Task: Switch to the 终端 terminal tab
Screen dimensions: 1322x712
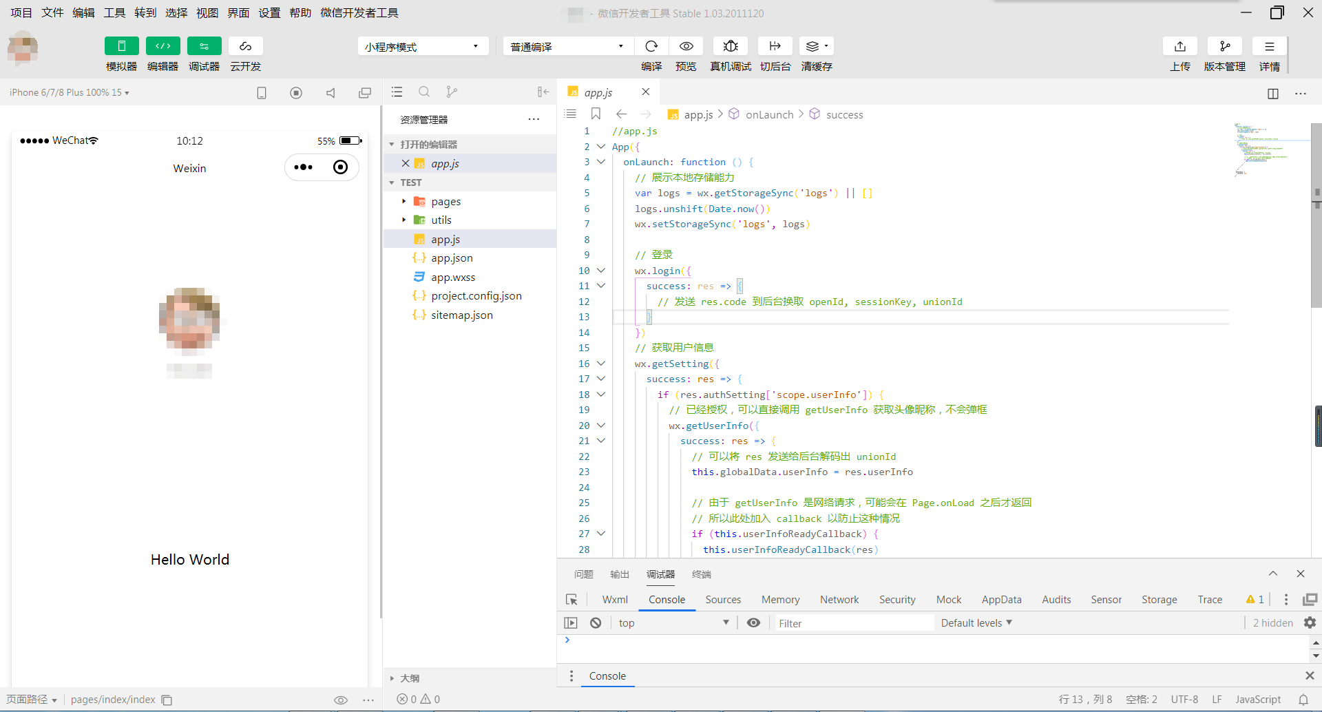Action: pos(702,574)
